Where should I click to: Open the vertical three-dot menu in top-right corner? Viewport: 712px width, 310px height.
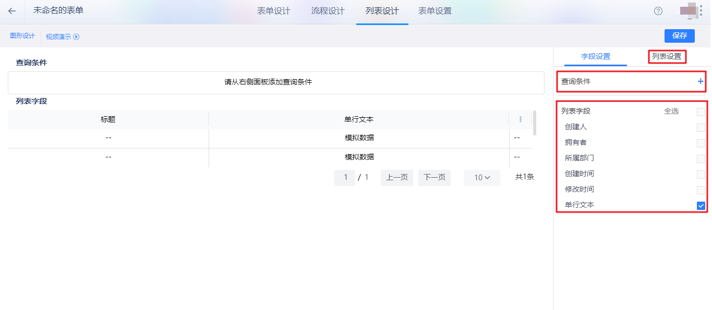702,10
